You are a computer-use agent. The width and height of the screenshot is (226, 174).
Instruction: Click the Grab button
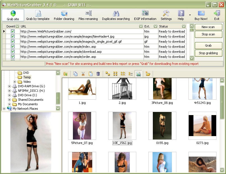click(x=208, y=45)
